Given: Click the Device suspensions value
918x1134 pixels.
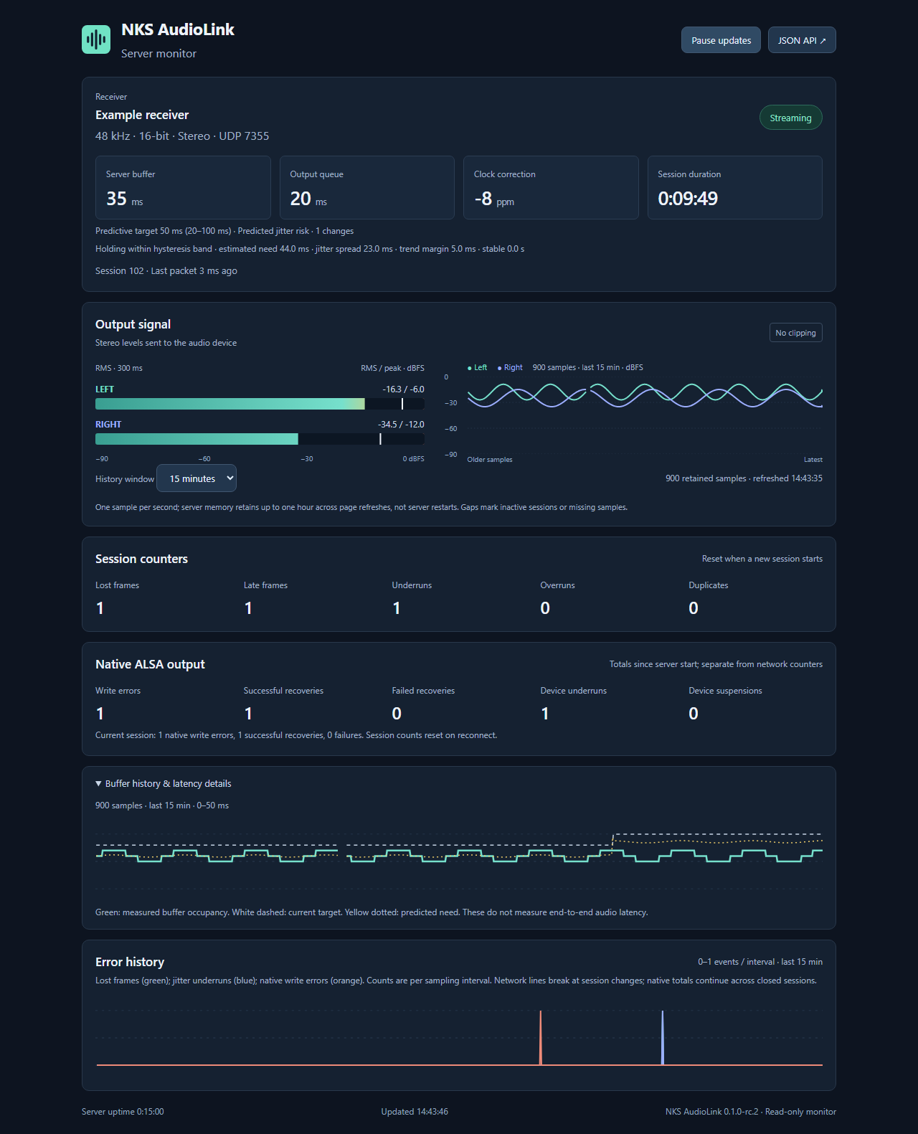Looking at the screenshot, I should 694,714.
